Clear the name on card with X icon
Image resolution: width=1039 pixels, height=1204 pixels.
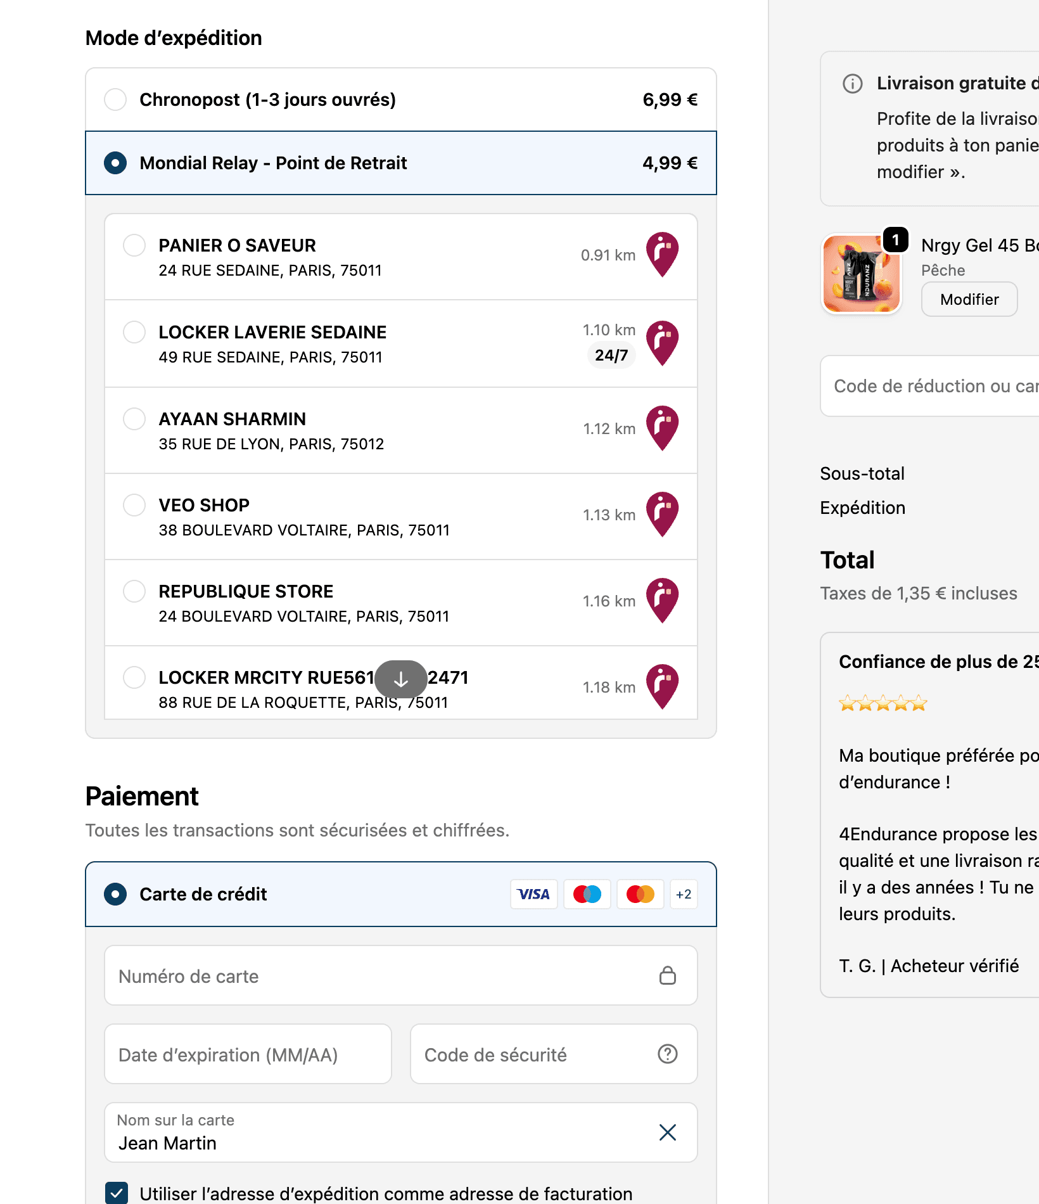(668, 1132)
